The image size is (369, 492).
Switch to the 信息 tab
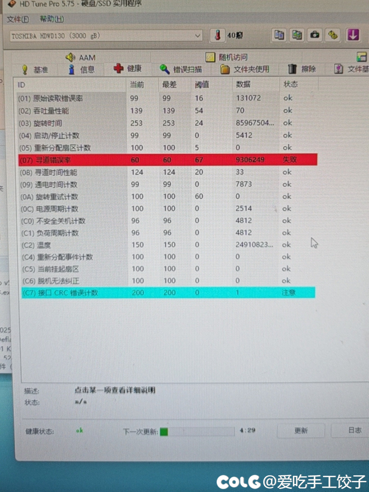(x=81, y=69)
